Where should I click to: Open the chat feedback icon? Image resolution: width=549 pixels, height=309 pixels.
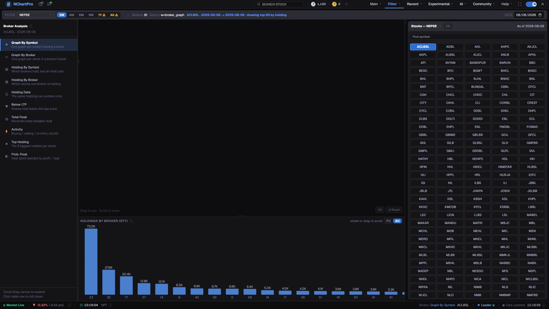tap(49, 4)
